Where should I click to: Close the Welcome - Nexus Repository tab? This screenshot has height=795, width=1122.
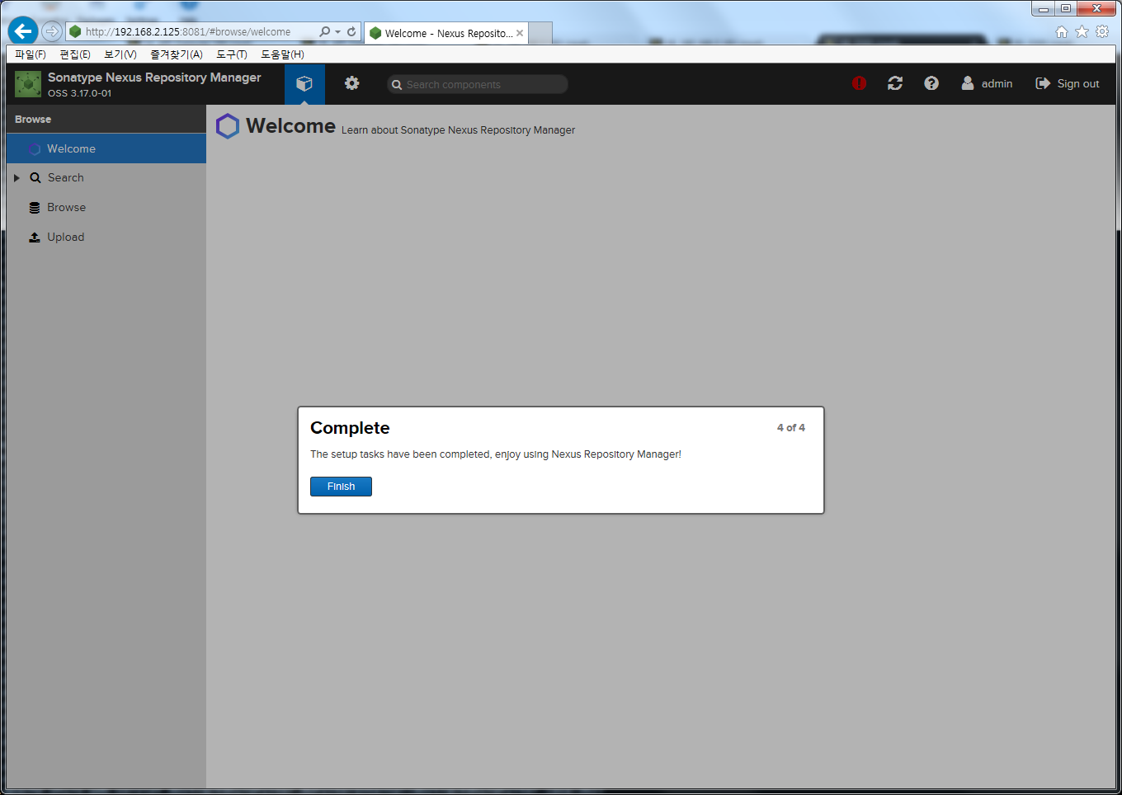coord(520,33)
